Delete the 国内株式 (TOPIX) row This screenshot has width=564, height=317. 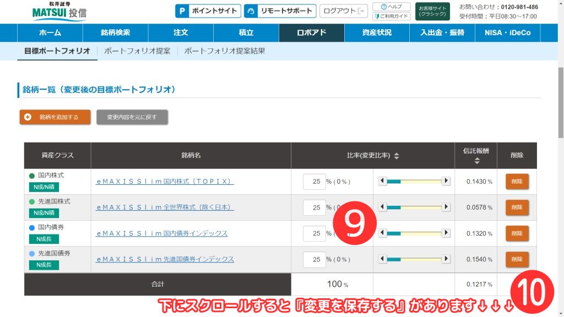(517, 182)
